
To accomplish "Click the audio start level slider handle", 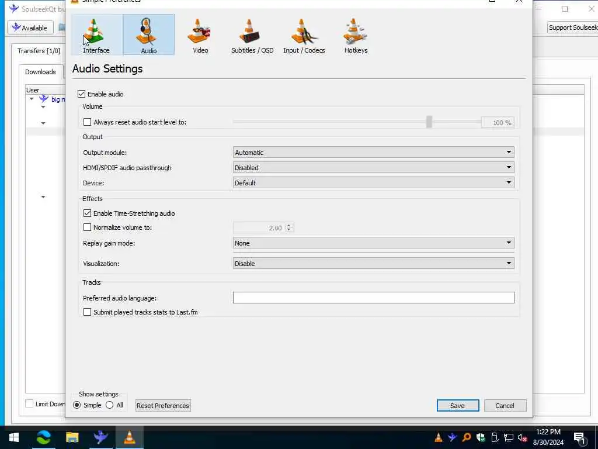I will coord(429,122).
